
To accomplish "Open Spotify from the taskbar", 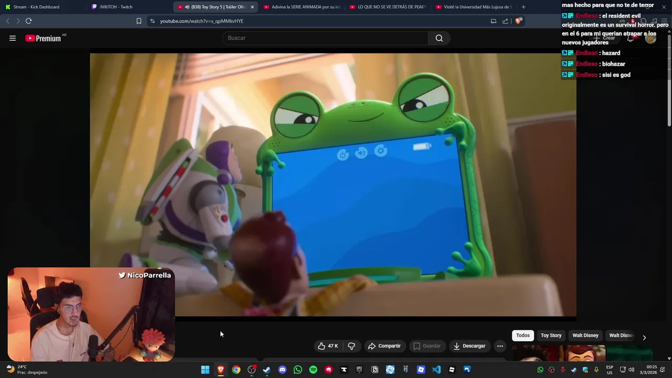I will [313, 370].
